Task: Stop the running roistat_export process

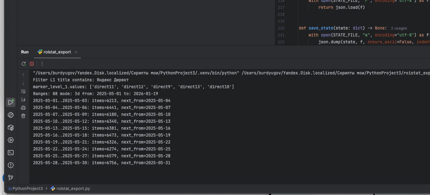Action: pyautogui.click(x=32, y=64)
